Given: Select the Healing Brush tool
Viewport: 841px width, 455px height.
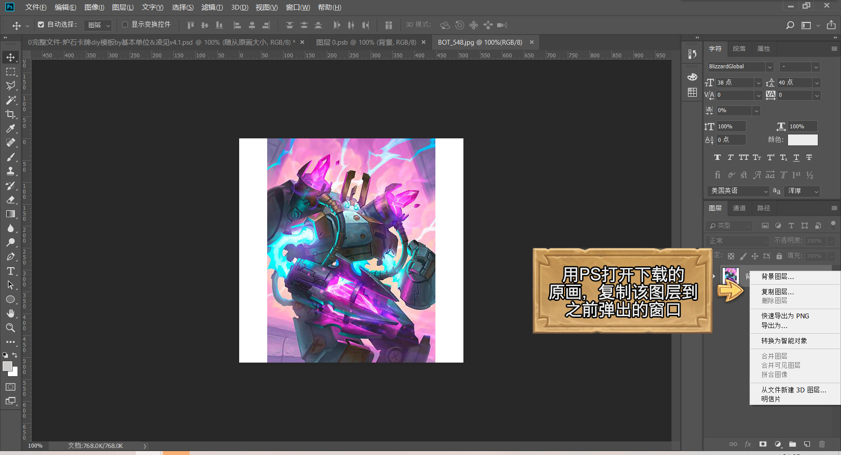Looking at the screenshot, I should [x=11, y=143].
